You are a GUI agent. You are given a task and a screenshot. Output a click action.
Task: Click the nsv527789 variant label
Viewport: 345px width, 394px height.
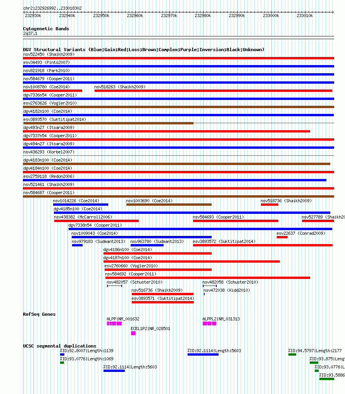coord(323,217)
